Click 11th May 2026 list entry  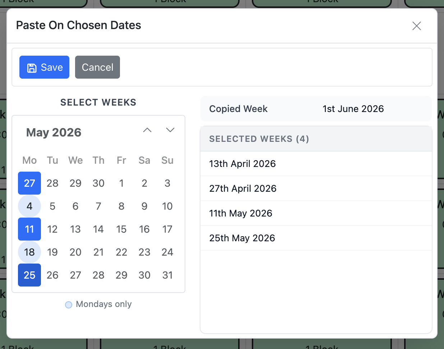tap(241, 213)
